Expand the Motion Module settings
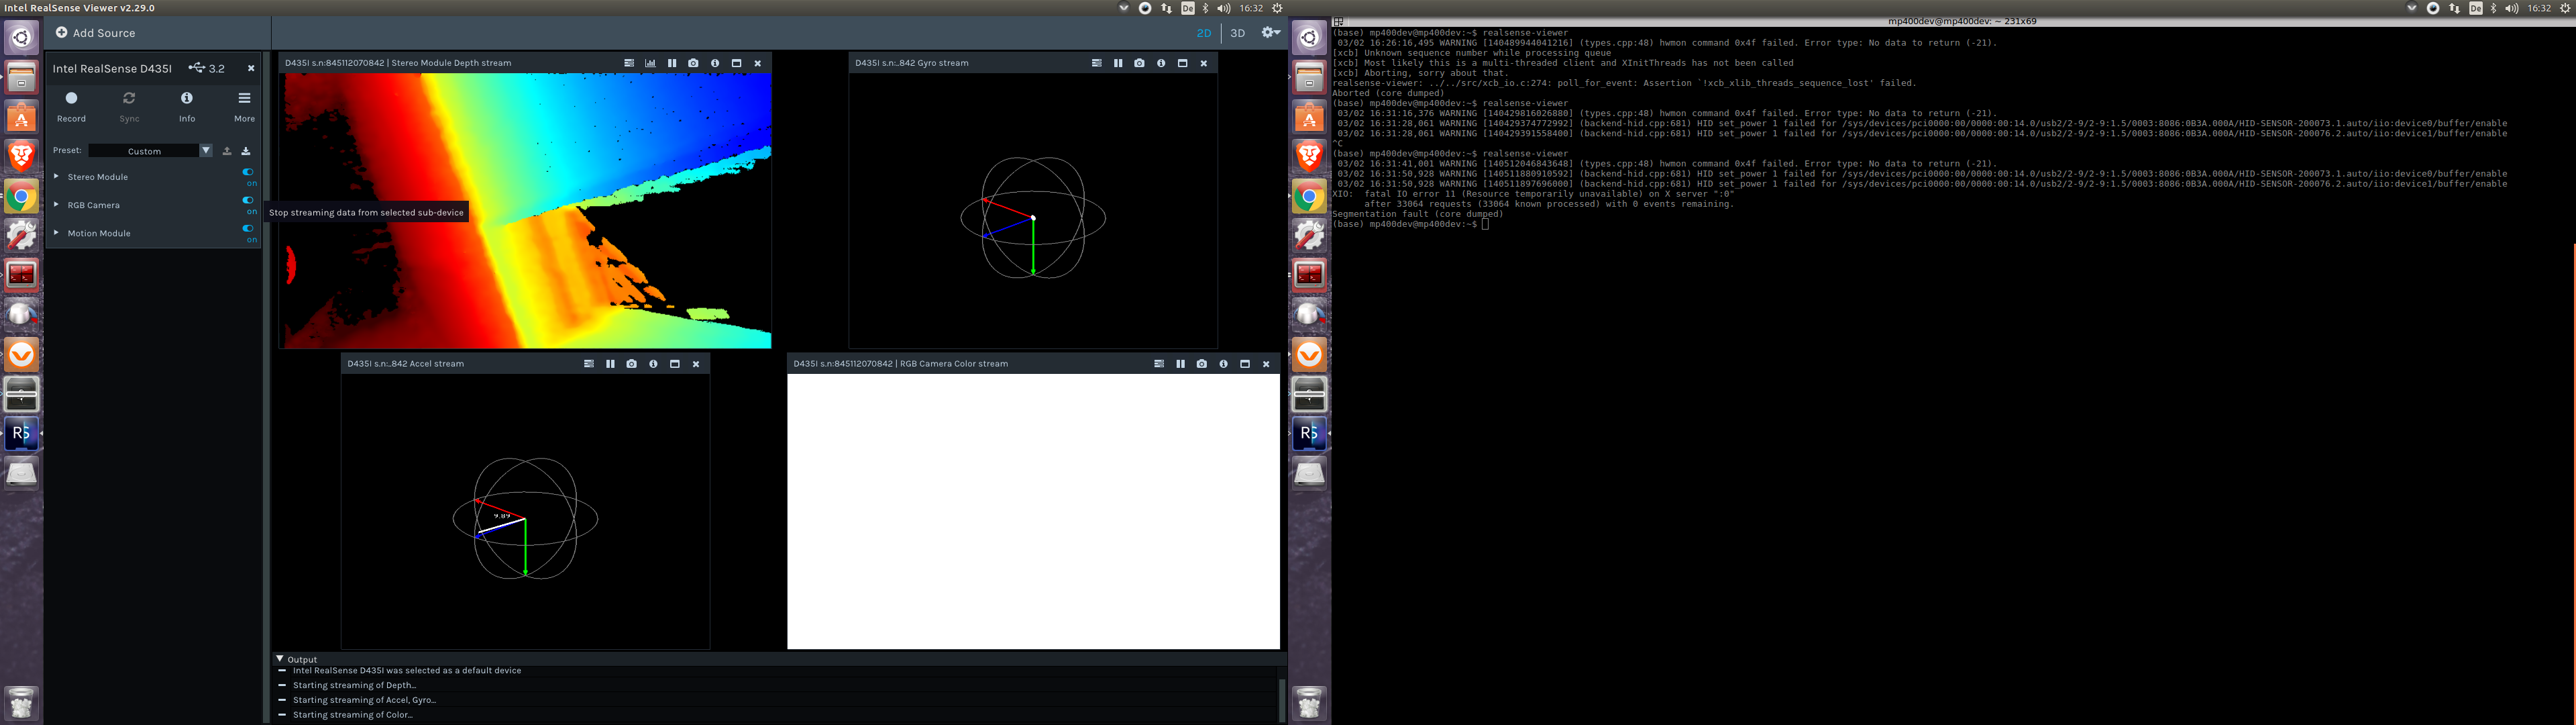2576x725 pixels. [x=57, y=234]
